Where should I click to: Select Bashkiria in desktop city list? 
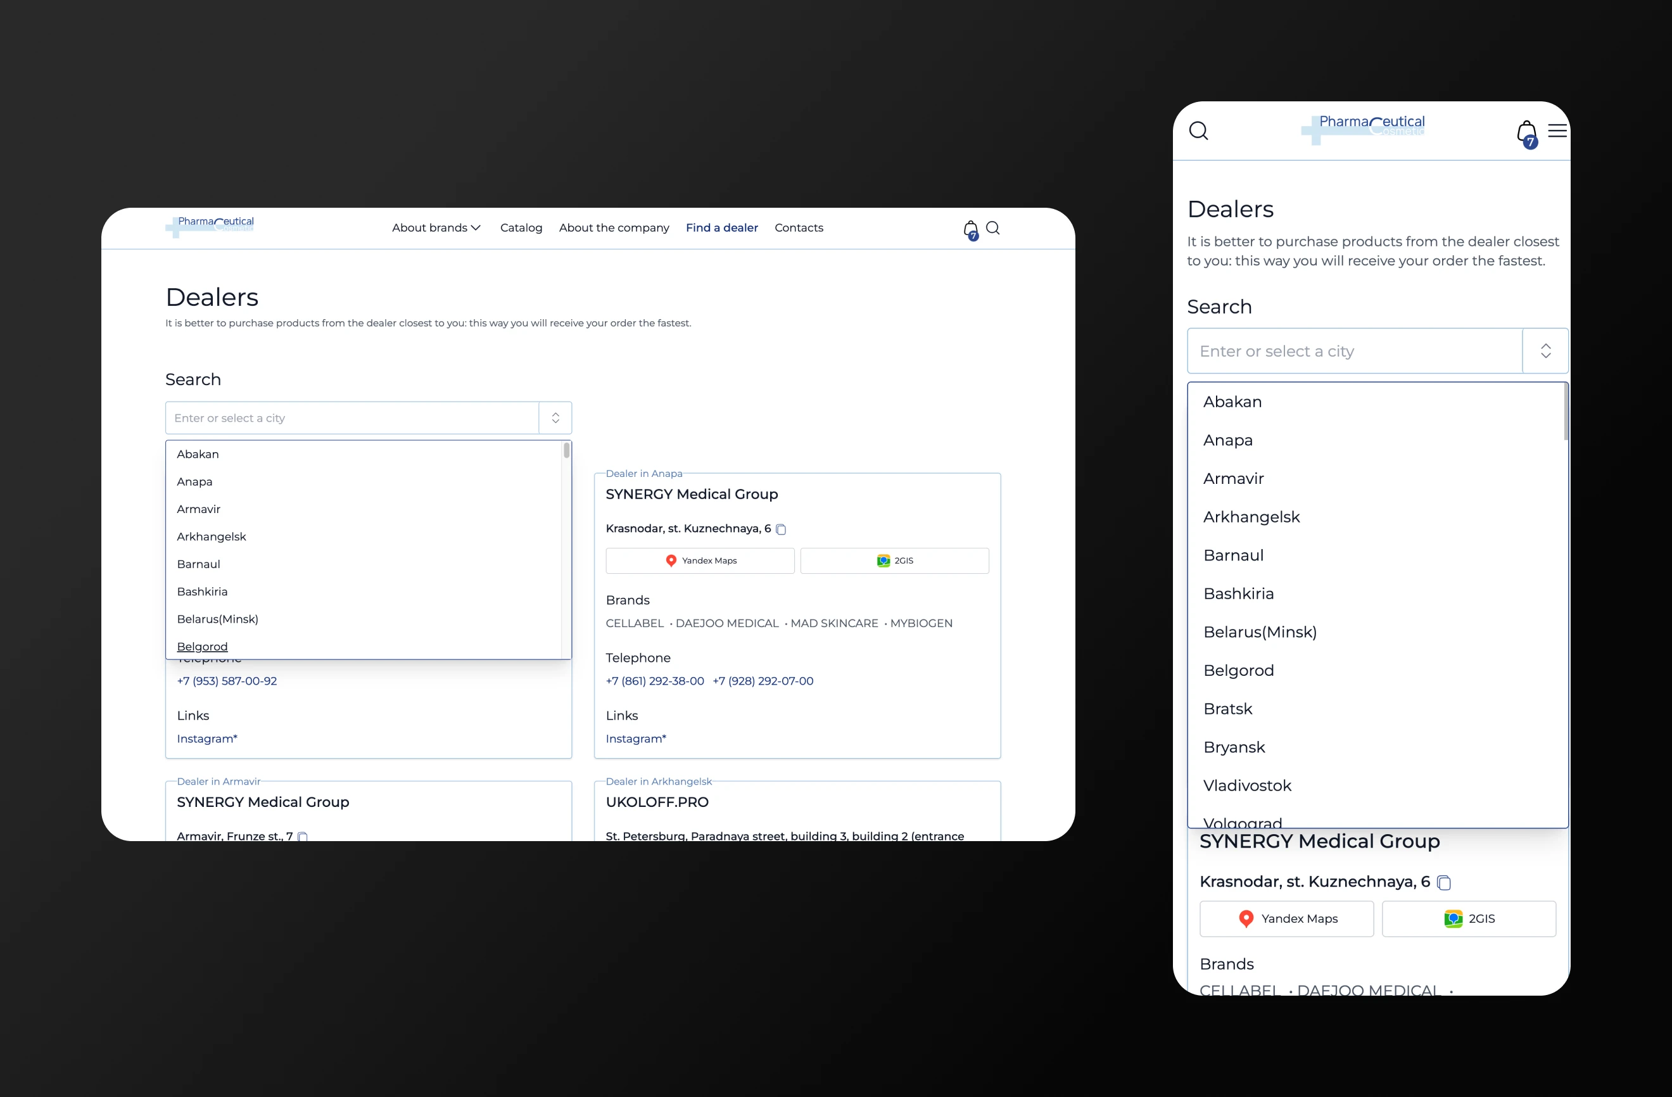click(364, 591)
